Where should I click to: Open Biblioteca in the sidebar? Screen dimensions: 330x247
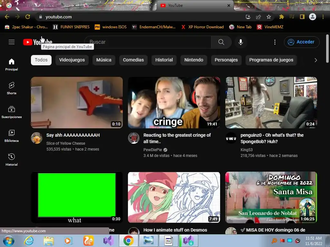point(12,136)
